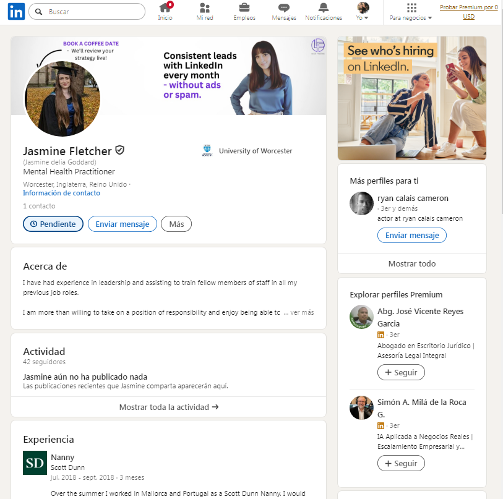The width and height of the screenshot is (503, 499).
Task: Open the Más options button
Action: tap(176, 224)
